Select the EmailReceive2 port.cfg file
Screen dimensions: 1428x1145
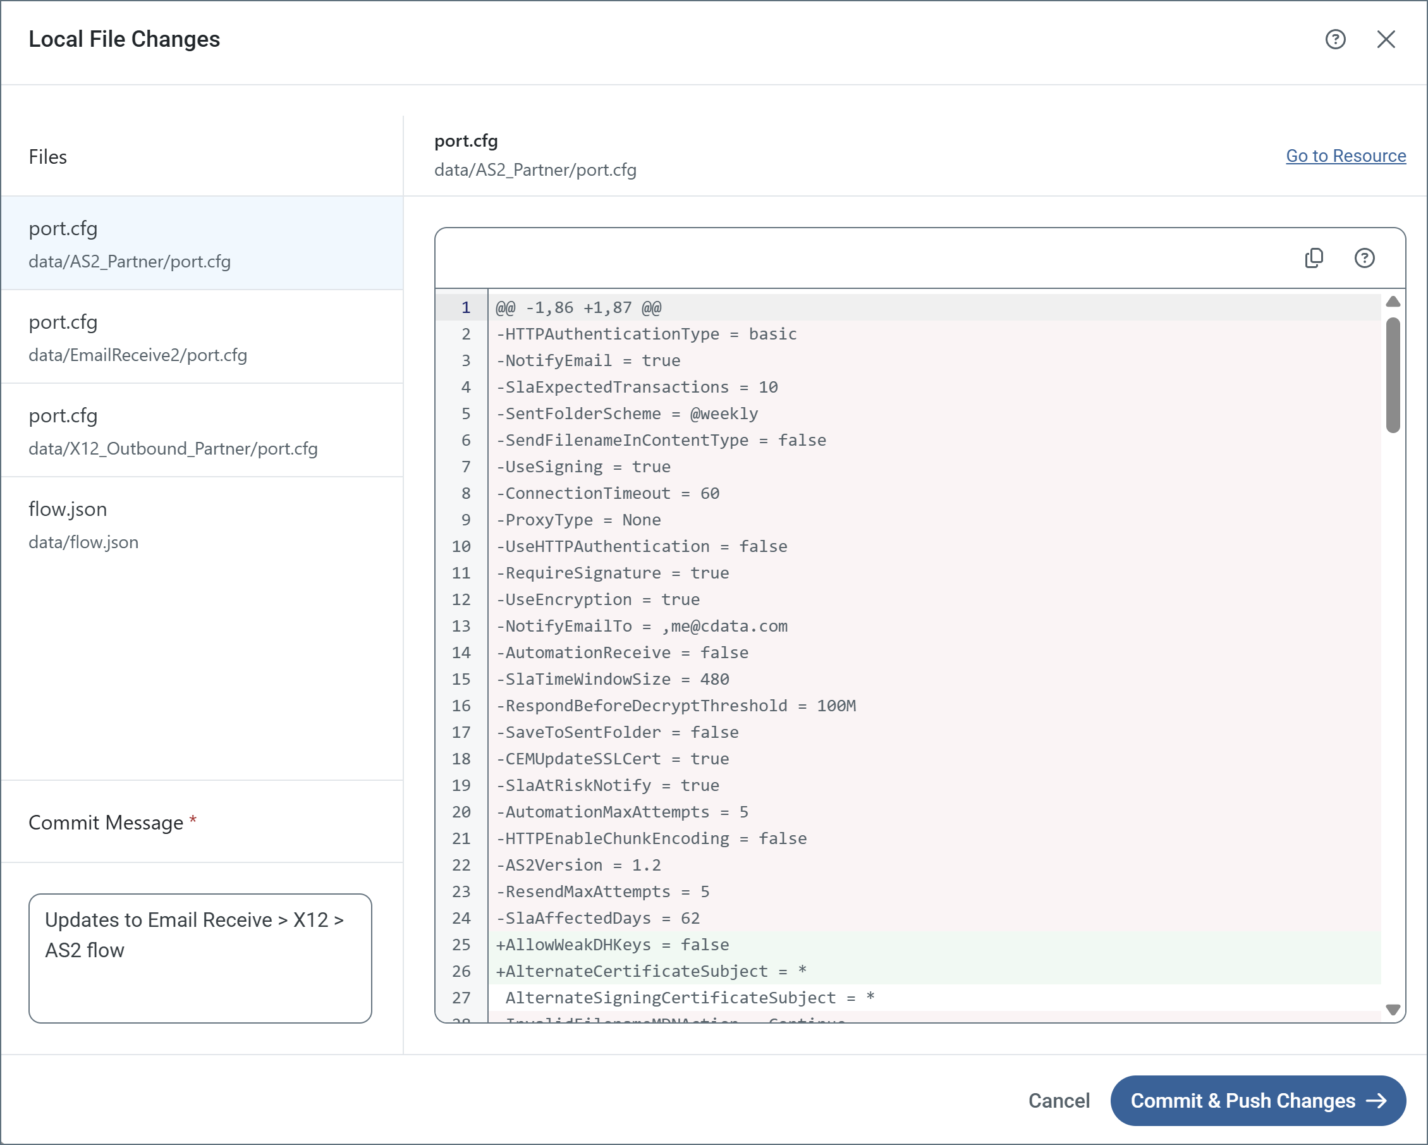click(x=202, y=336)
